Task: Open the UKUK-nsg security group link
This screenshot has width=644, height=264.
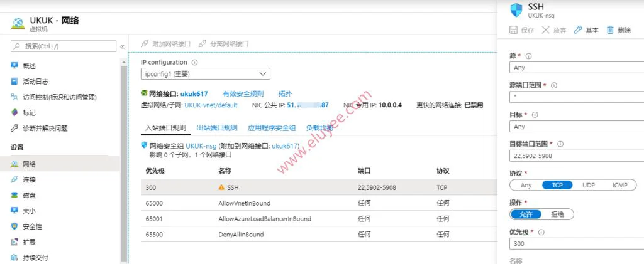Action: pyautogui.click(x=201, y=145)
